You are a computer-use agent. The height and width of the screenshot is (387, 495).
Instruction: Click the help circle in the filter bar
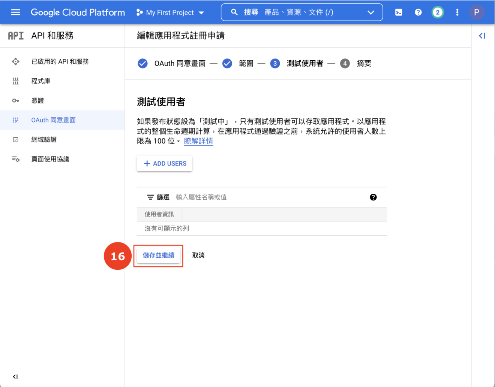click(373, 197)
